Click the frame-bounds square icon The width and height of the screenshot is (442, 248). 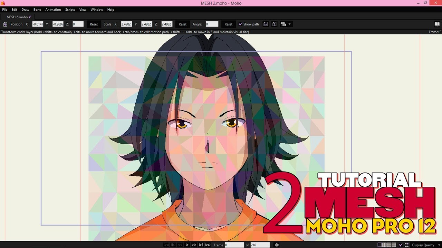tap(406, 245)
